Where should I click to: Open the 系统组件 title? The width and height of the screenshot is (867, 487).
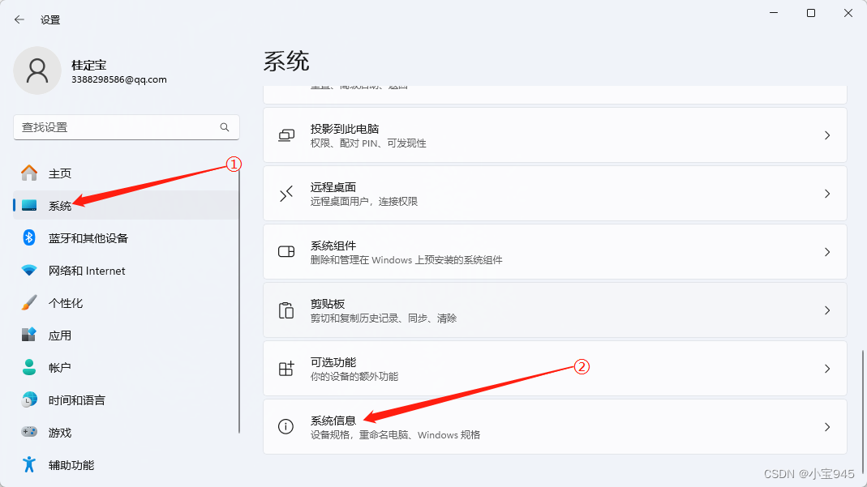(x=333, y=246)
